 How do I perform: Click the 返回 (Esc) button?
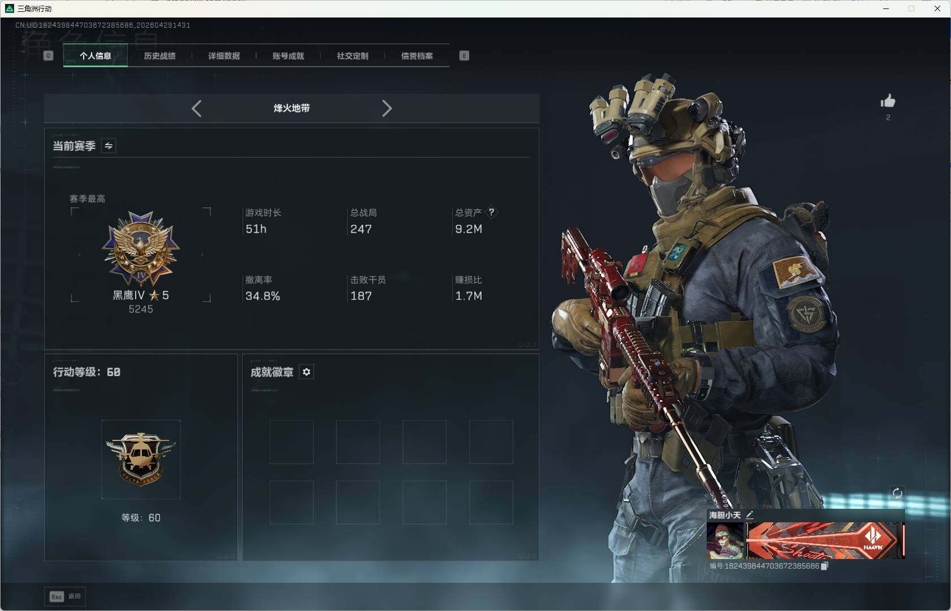click(x=64, y=596)
